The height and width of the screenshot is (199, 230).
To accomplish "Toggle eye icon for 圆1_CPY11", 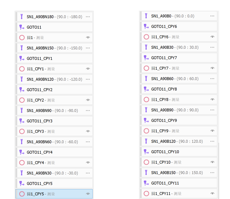I will pyautogui.click(x=212, y=194).
